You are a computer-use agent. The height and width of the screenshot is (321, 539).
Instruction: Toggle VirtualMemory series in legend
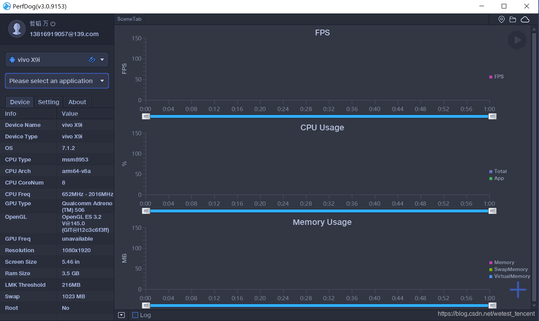pos(509,276)
